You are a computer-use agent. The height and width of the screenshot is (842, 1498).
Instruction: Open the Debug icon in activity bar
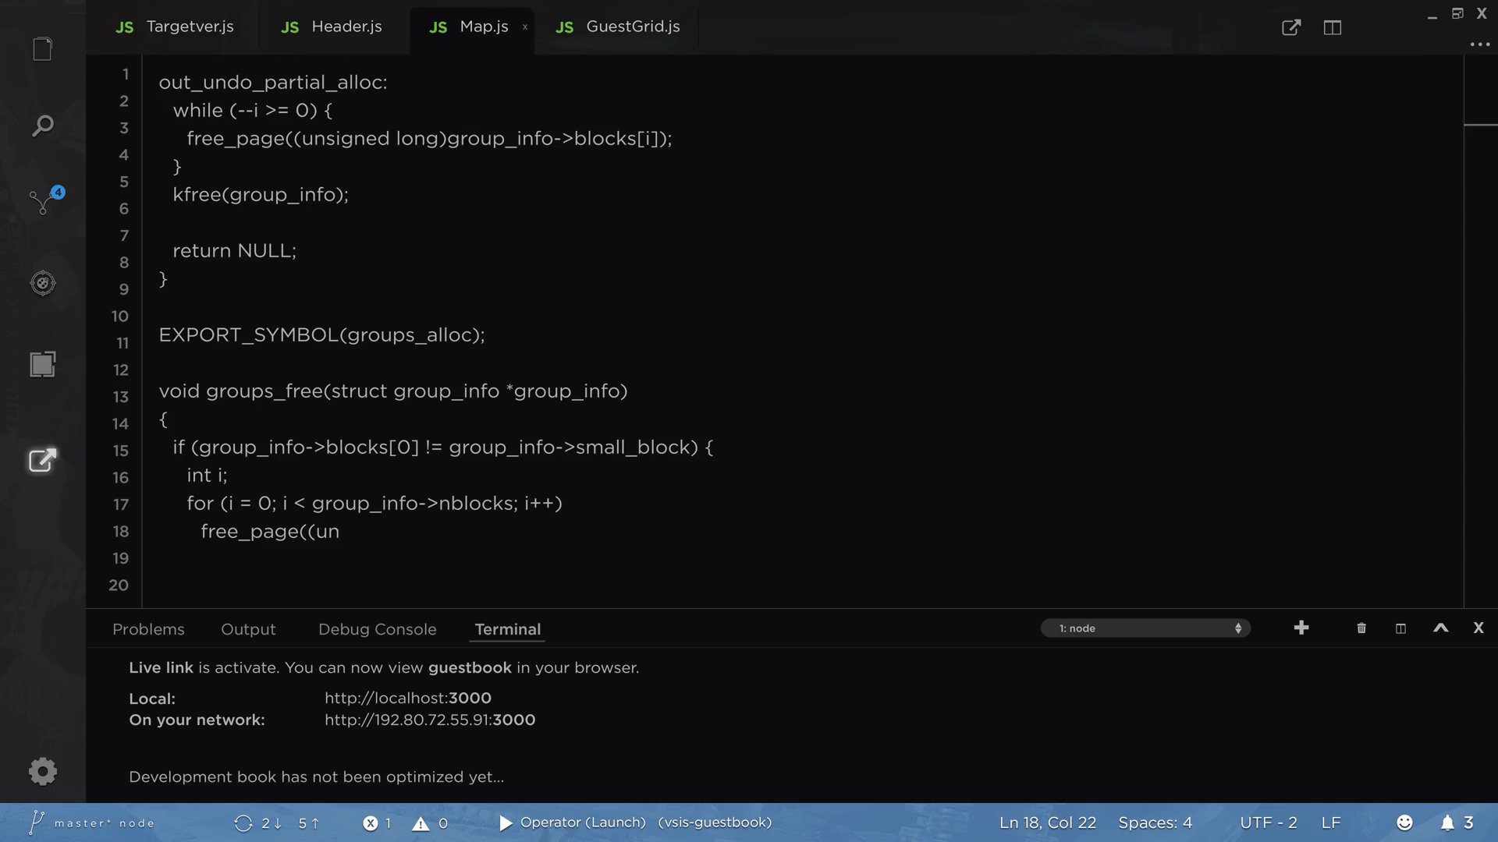tap(43, 283)
